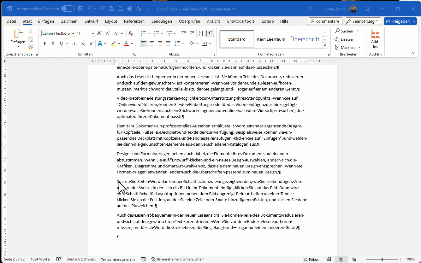Image resolution: width=421 pixels, height=263 pixels.
Task: Toggle Automatisches Speichern switch
Action: [68, 9]
